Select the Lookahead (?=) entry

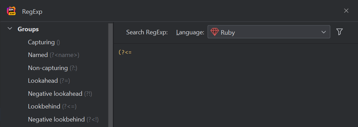pyautogui.click(x=49, y=81)
